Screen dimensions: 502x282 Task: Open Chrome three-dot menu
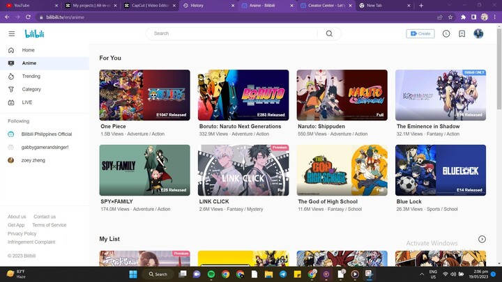click(494, 17)
